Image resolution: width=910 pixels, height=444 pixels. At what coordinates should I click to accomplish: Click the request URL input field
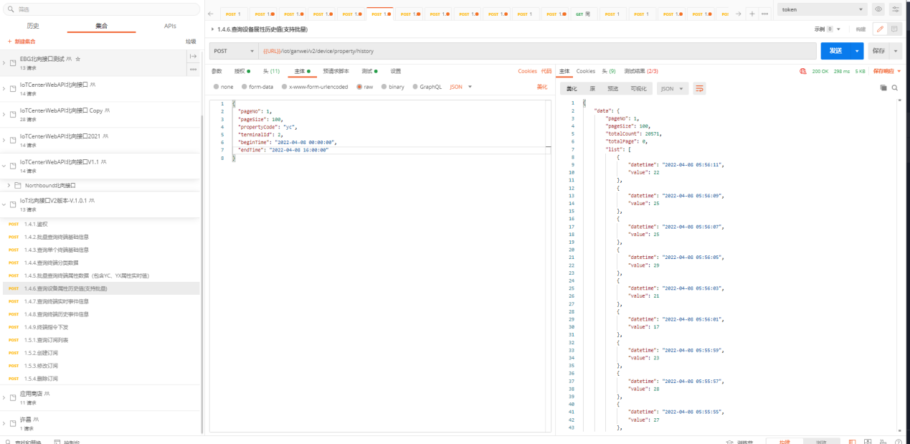pos(538,51)
